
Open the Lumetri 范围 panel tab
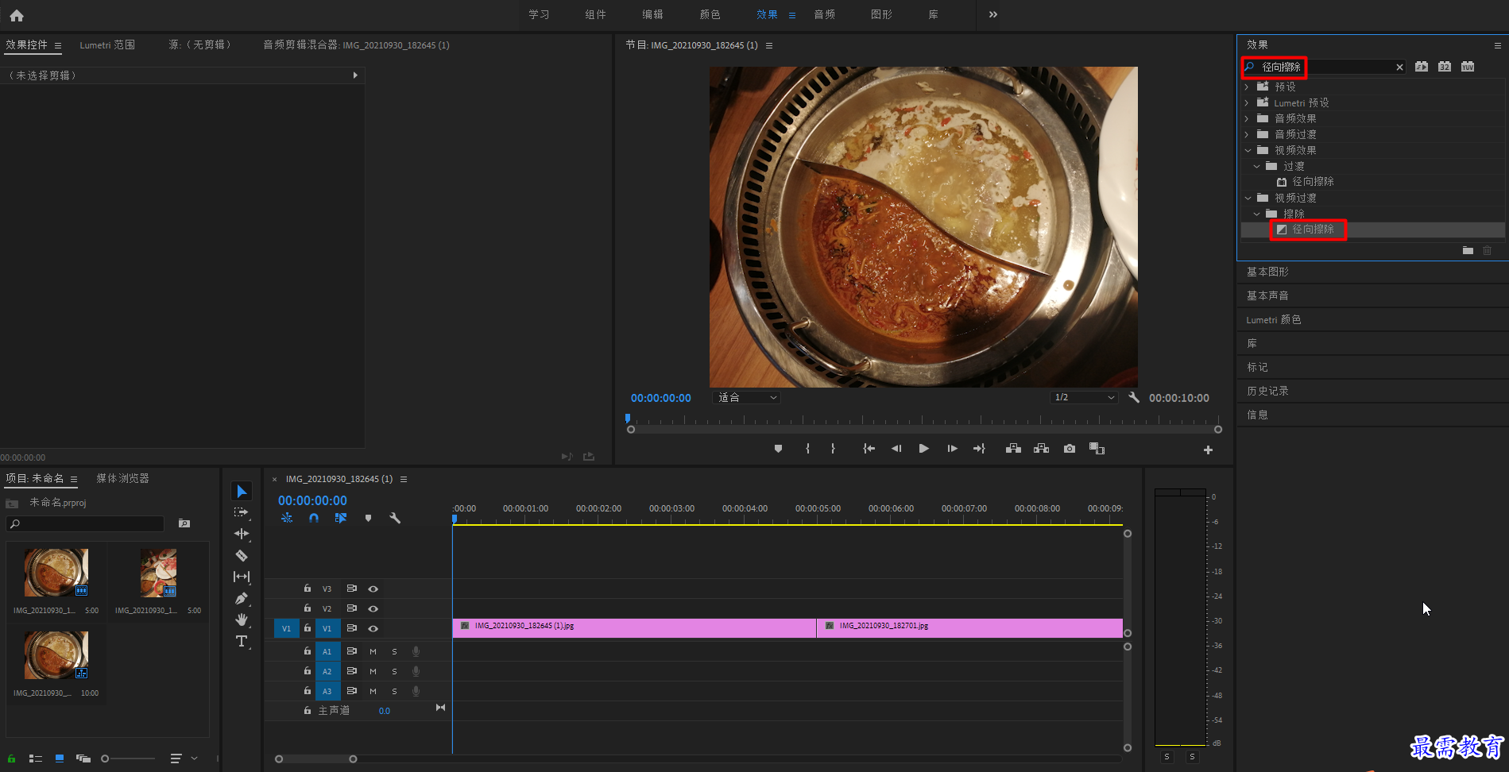[107, 45]
